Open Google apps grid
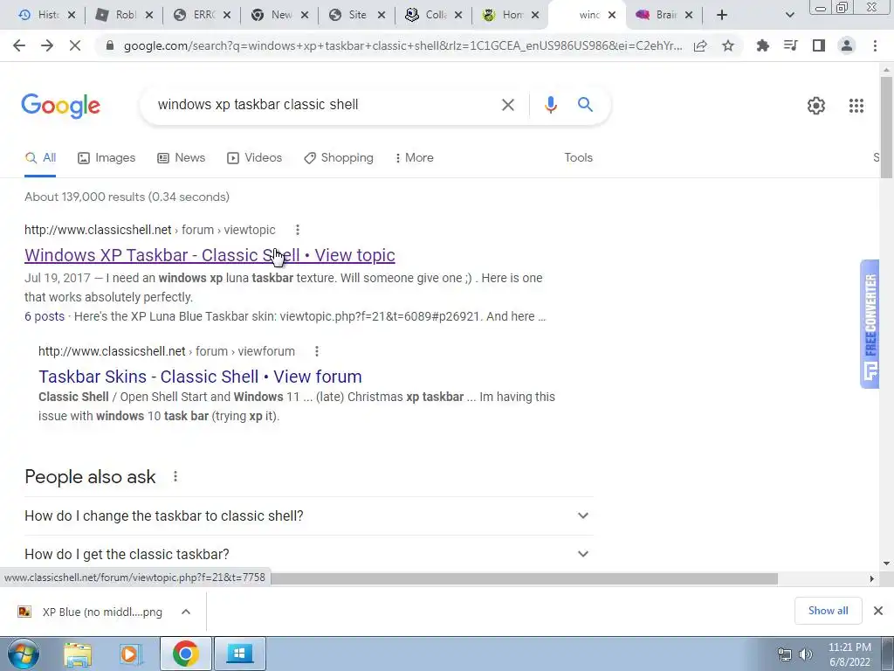This screenshot has height=671, width=894. point(856,106)
